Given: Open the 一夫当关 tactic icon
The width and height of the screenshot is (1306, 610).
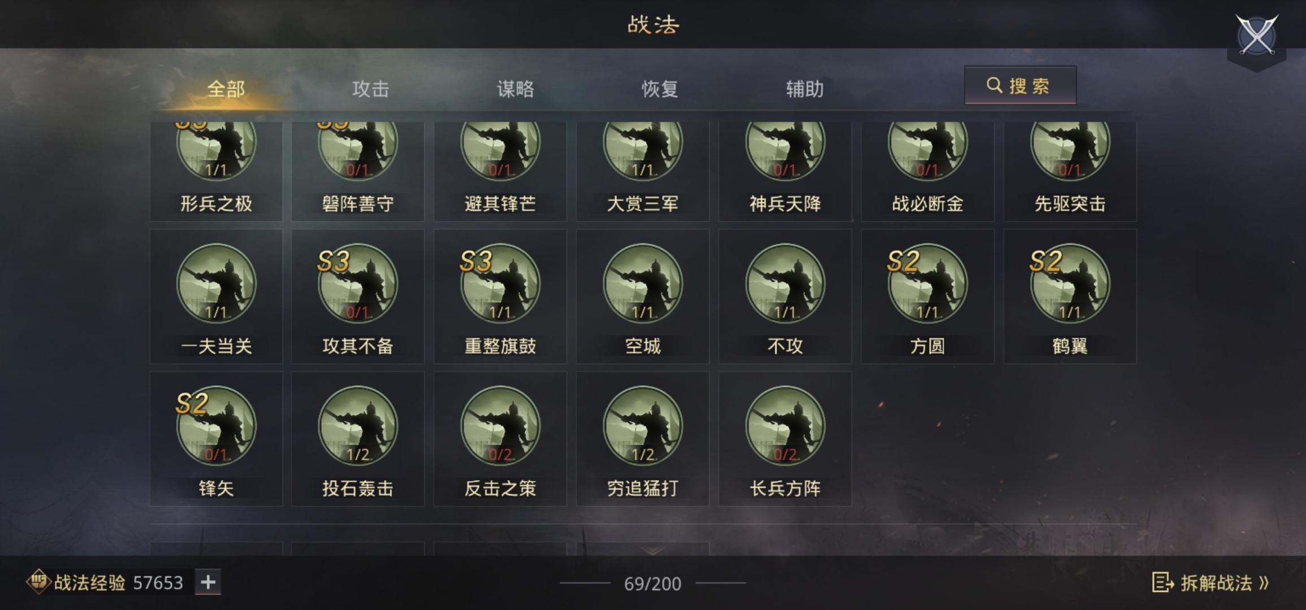Looking at the screenshot, I should tap(216, 283).
